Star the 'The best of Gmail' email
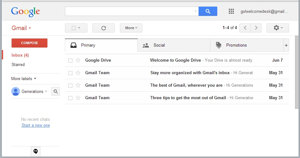The height and width of the screenshot is (158, 300). tap(78, 85)
